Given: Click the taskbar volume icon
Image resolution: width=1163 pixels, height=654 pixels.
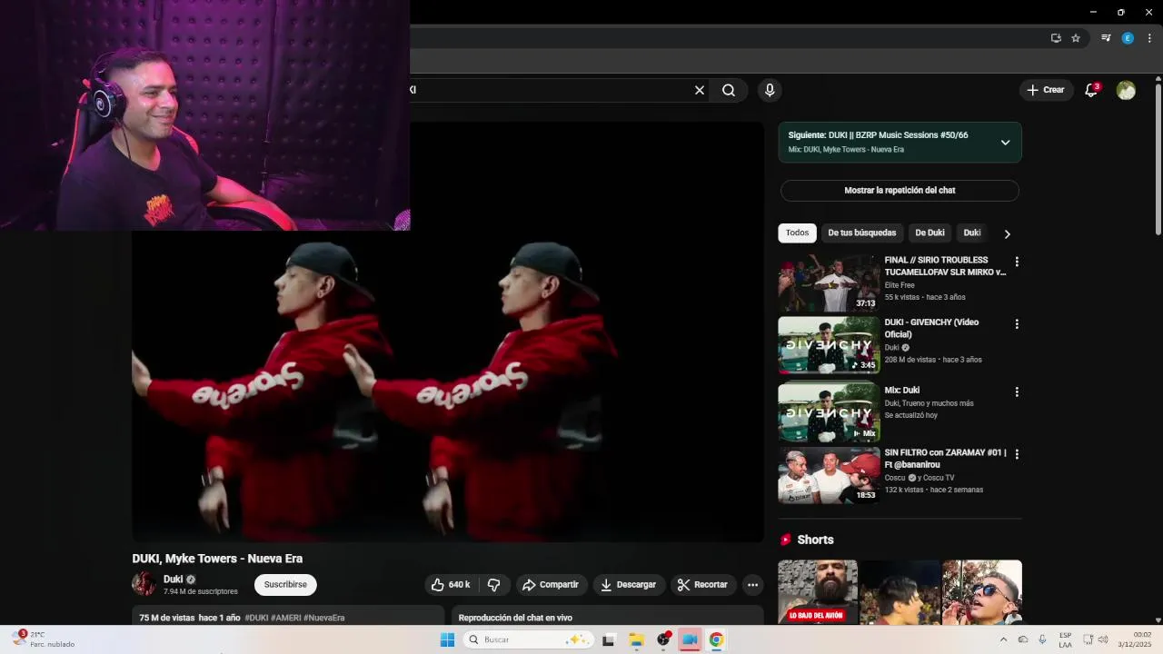Looking at the screenshot, I should coord(1104,639).
